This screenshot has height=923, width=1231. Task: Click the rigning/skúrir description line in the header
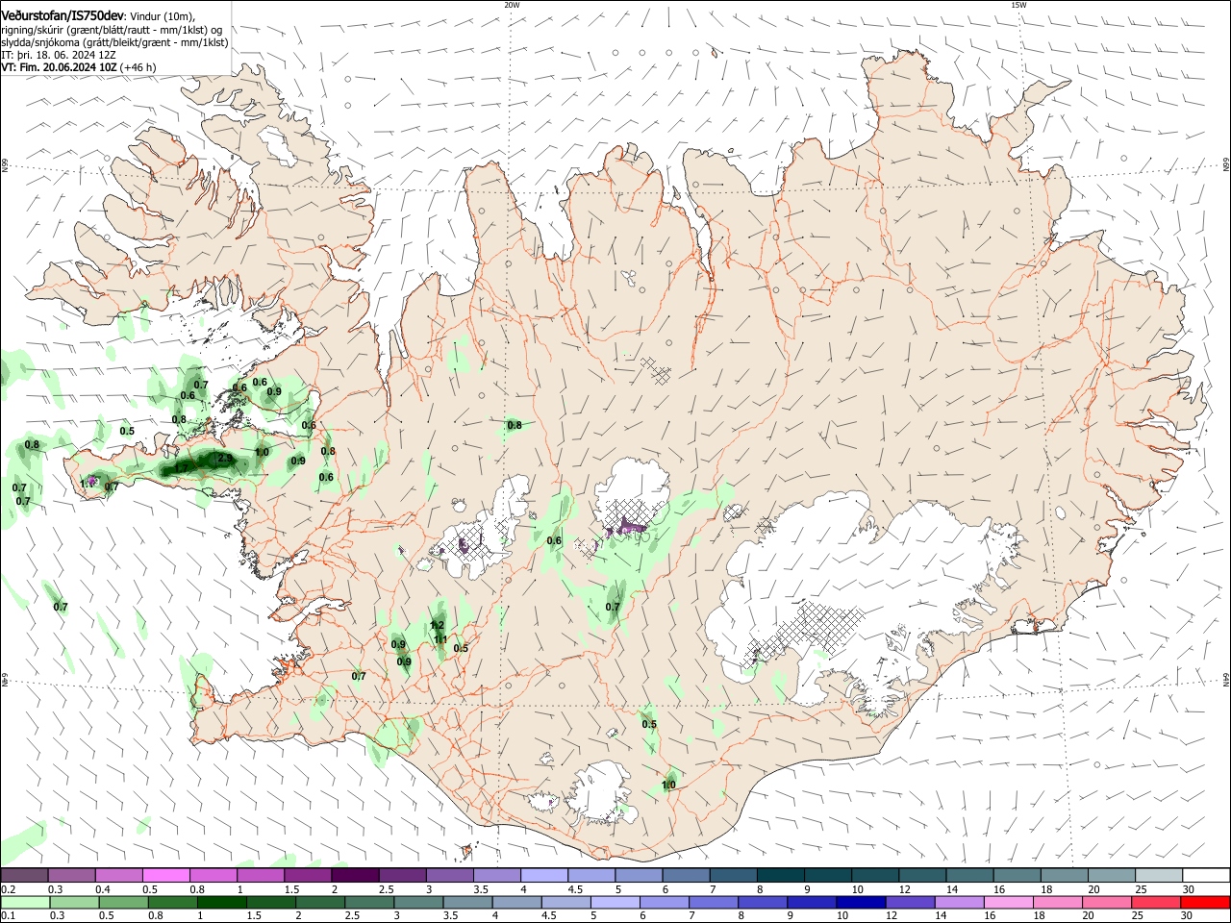[112, 30]
